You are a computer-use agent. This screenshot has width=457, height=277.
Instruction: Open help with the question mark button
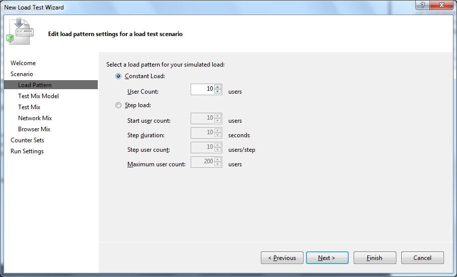pos(422,5)
